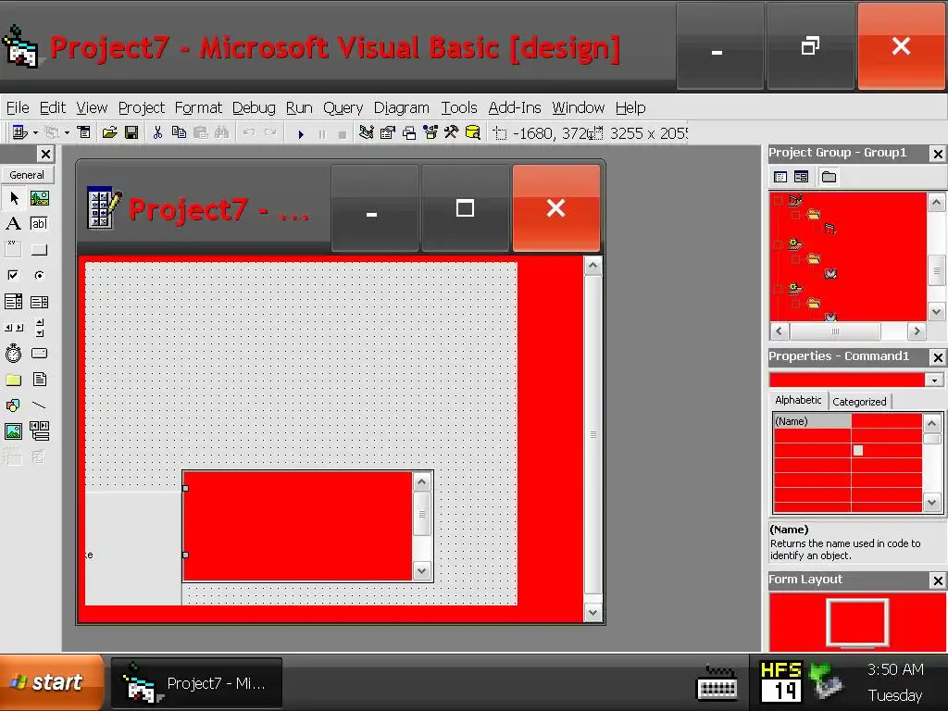The image size is (948, 711).
Task: Select the Label control tool
Action: tap(13, 224)
